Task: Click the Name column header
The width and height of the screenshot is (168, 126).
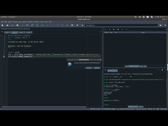Action: point(106,32)
